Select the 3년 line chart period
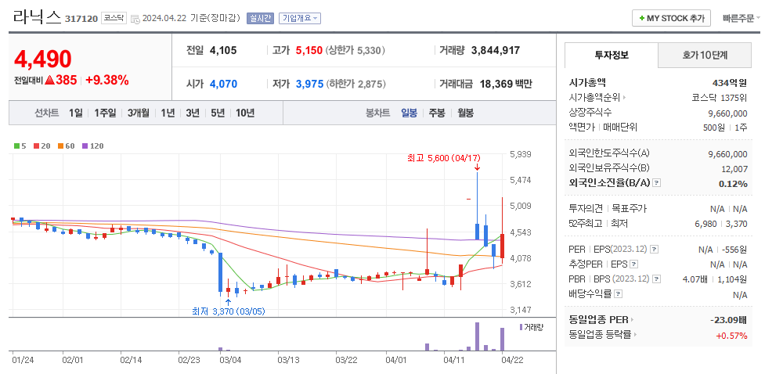Viewport: 765px width, 374px height. click(193, 113)
